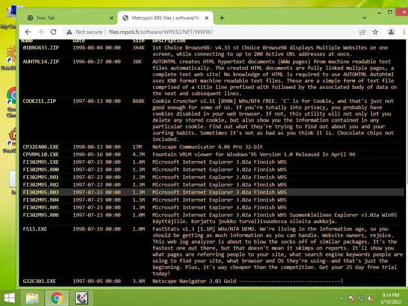Open the FI302M95.R01 file link
The height and width of the screenshot is (306, 408).
[x=41, y=177]
